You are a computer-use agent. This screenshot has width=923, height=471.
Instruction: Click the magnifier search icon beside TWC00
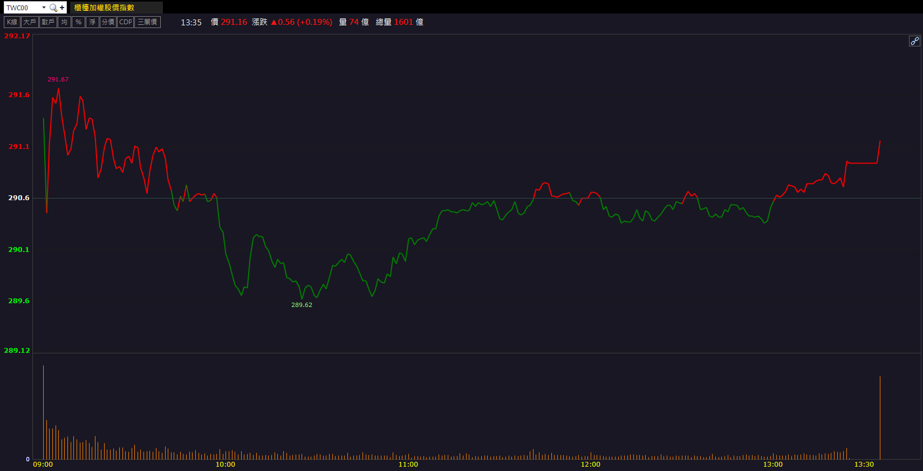coord(53,8)
